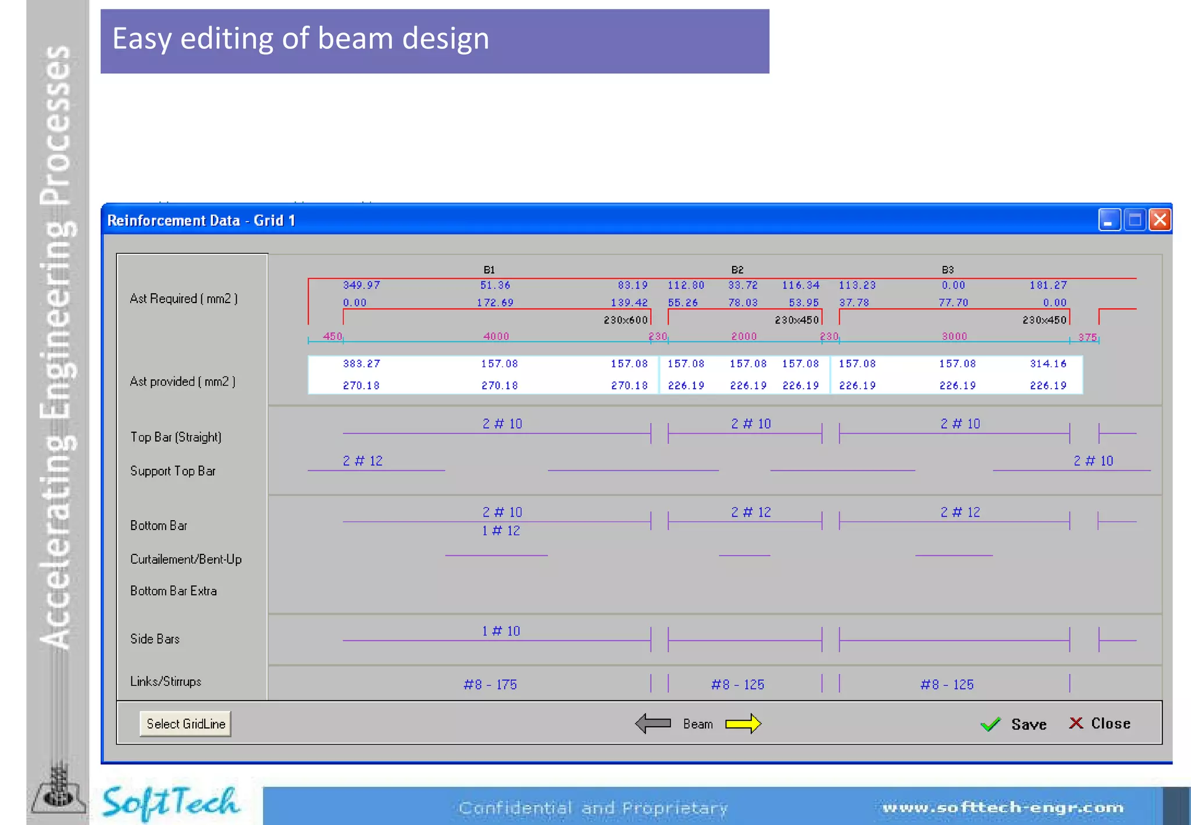This screenshot has width=1191, height=825.
Task: Maximize the Reinforcement Data window
Action: (x=1135, y=220)
